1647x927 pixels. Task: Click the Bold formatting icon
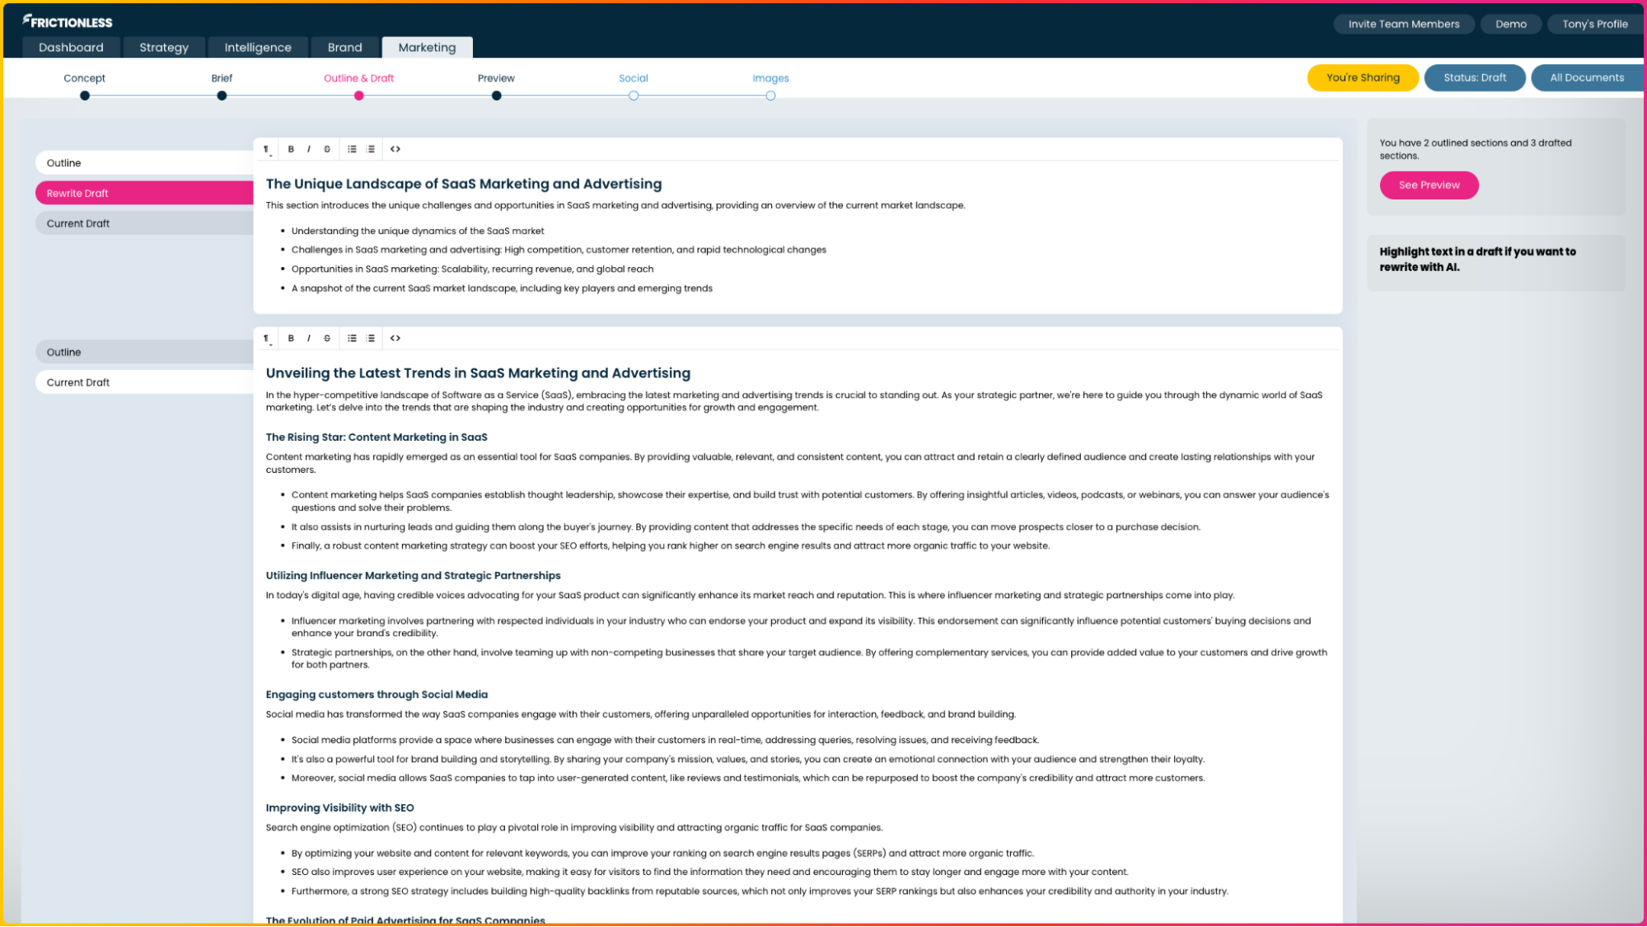pyautogui.click(x=291, y=148)
